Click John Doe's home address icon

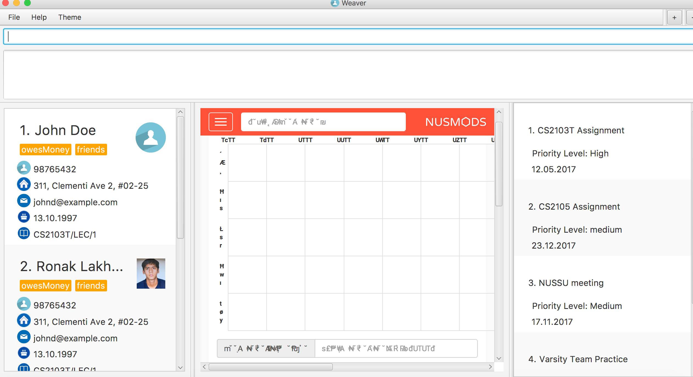tap(24, 184)
